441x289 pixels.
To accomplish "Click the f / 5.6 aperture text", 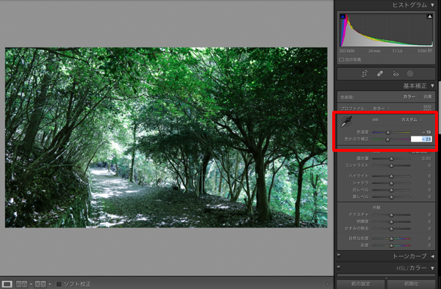I will tap(398, 51).
